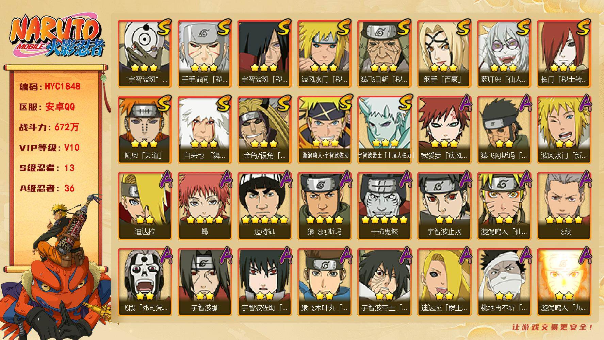Choose the 迈特凯 ninja portrait

(x=264, y=206)
